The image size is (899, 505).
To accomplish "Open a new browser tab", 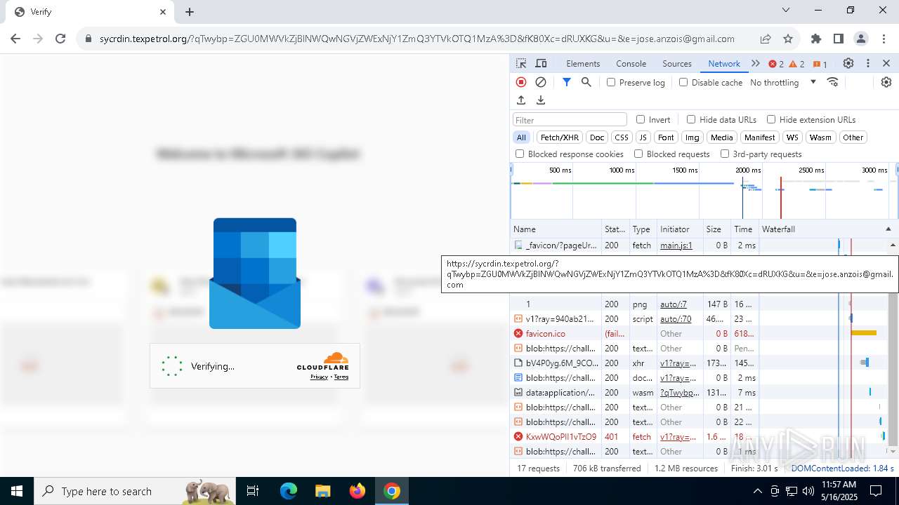I will tap(190, 12).
